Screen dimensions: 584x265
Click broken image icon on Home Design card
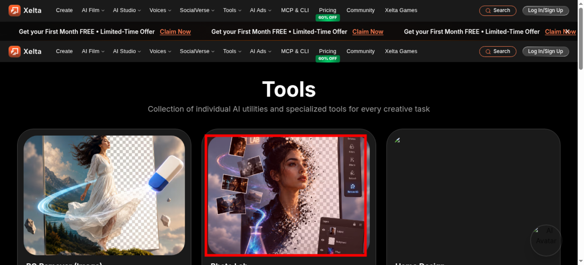click(397, 140)
